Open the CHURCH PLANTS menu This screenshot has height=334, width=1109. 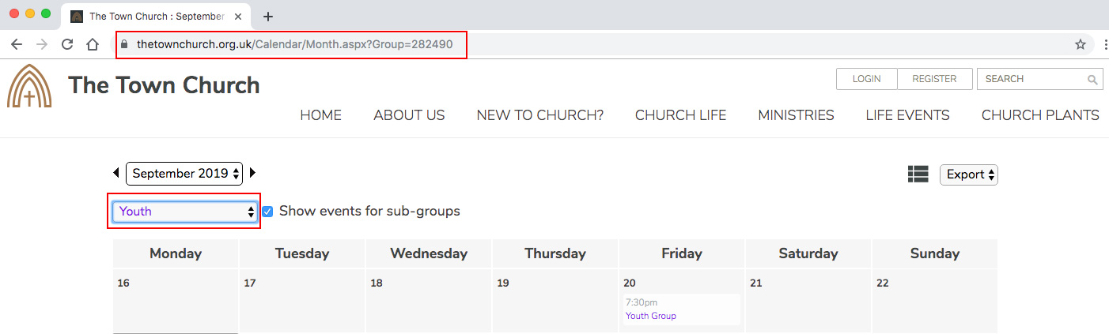click(x=1040, y=115)
